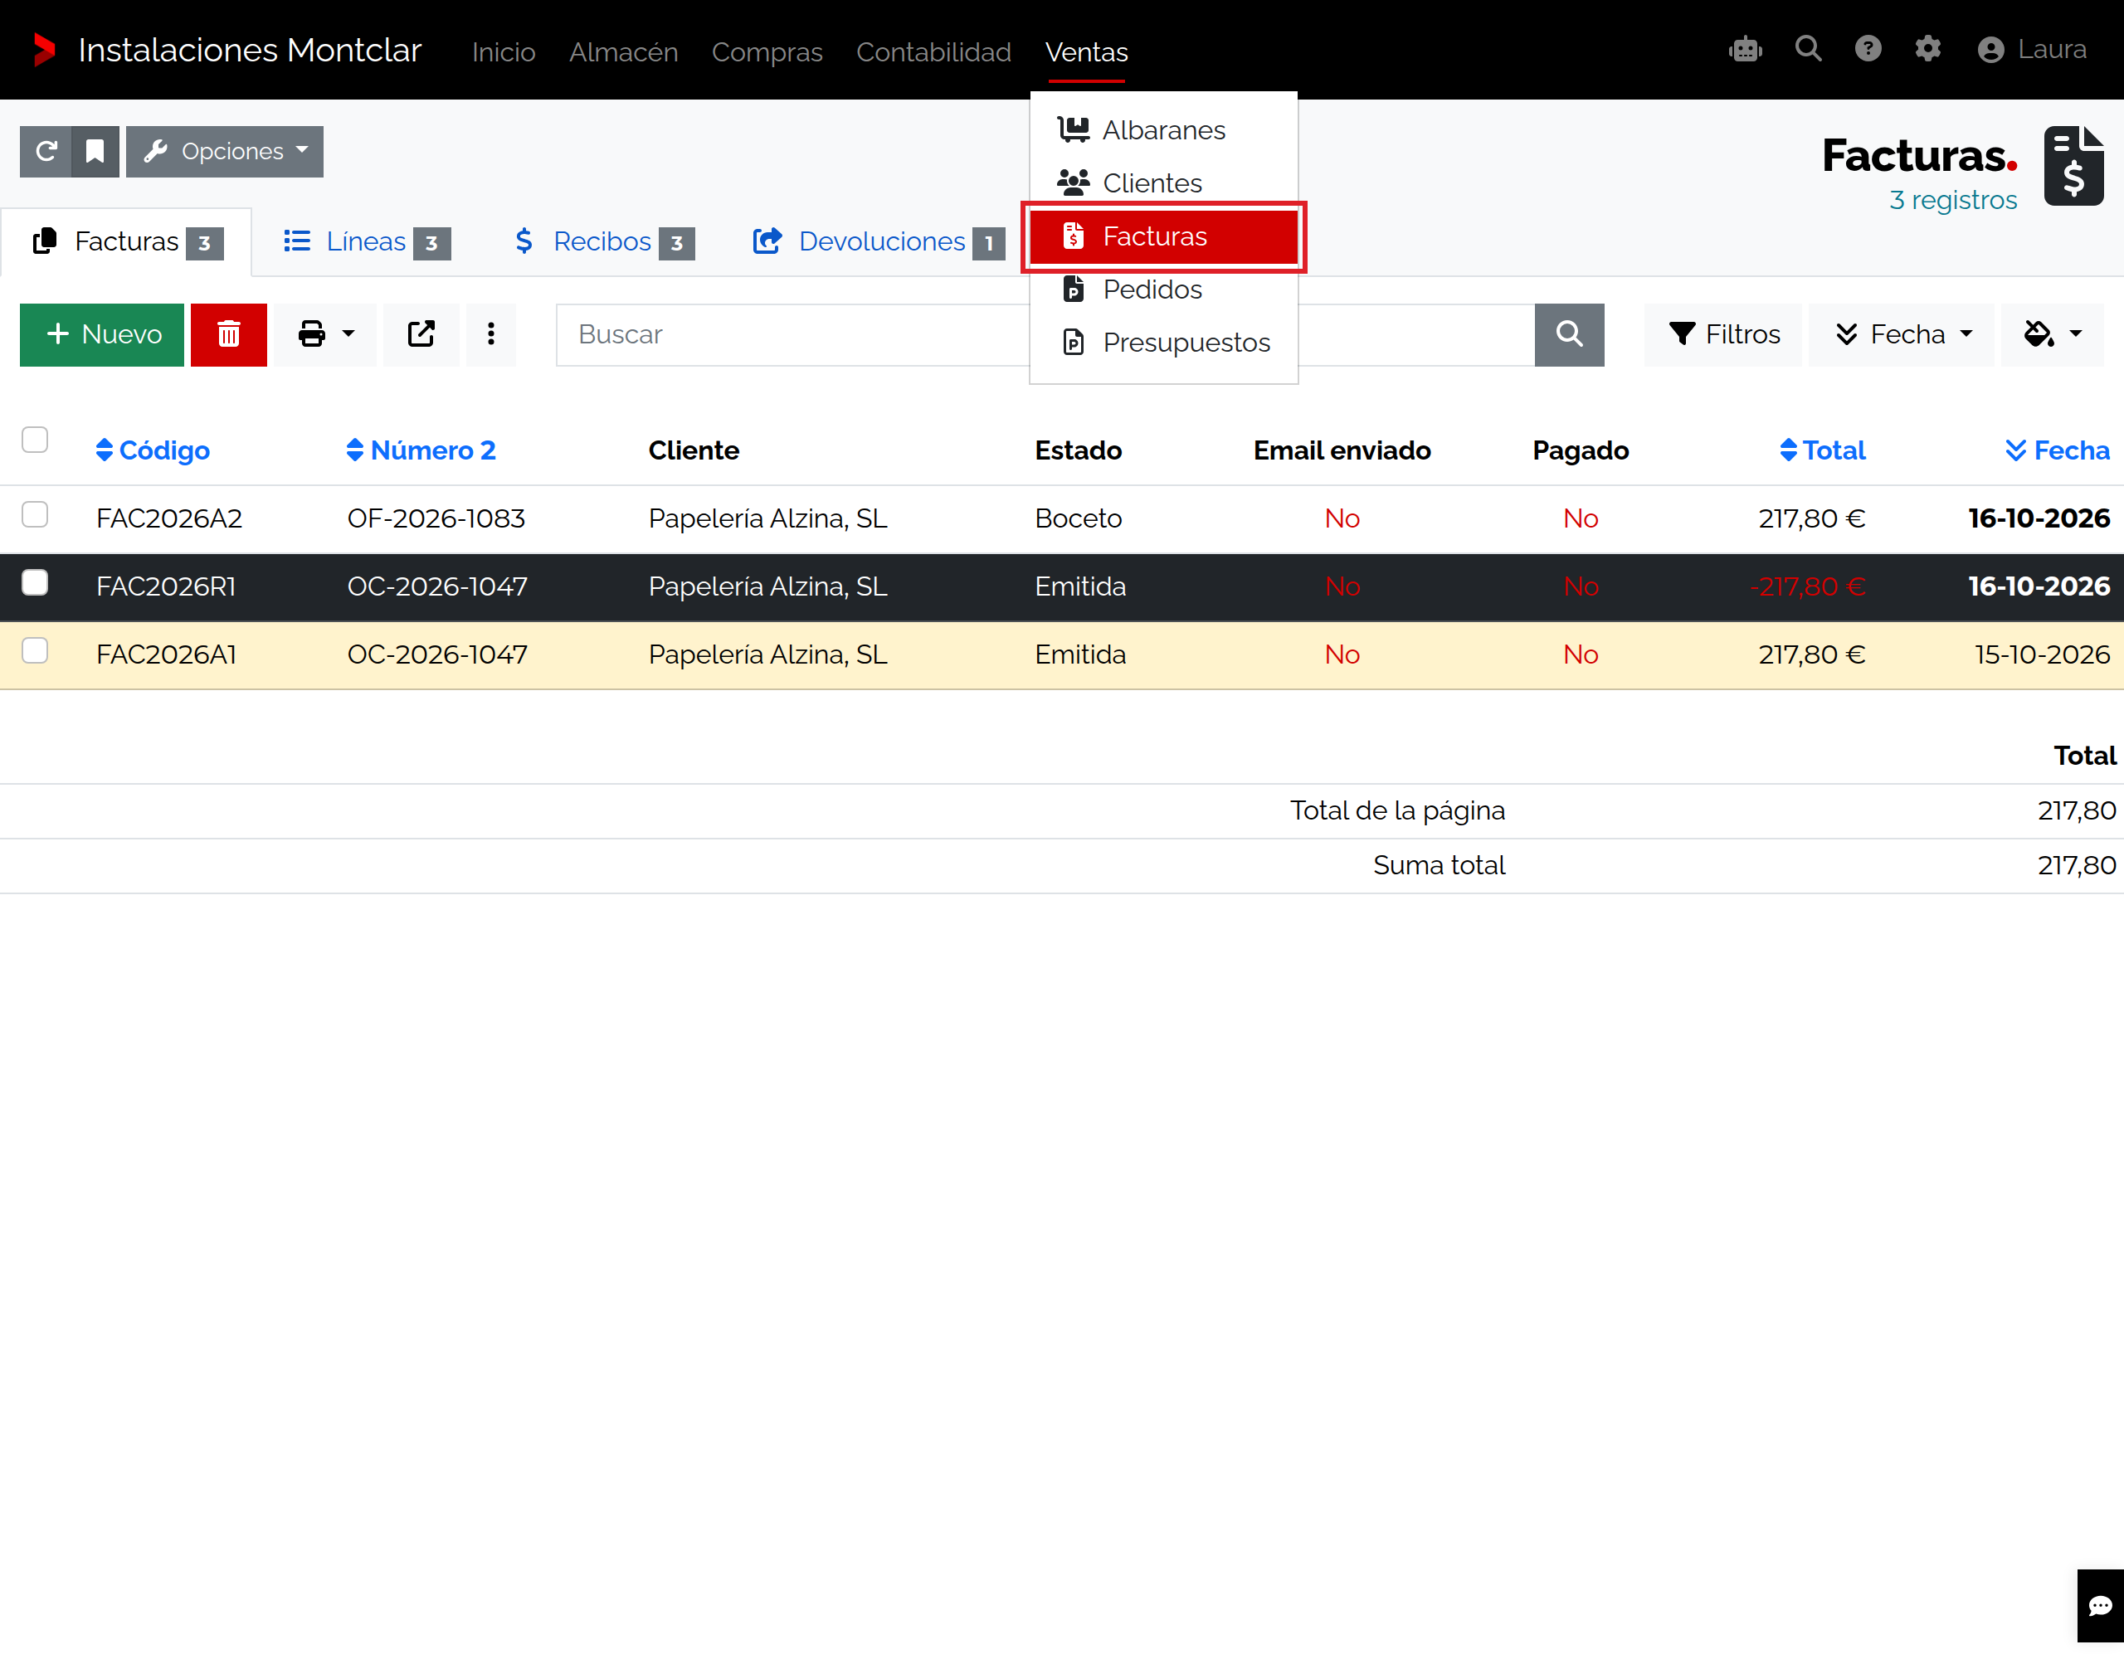Click the Facturas invoice page icon
Image resolution: width=2124 pixels, height=1659 pixels.
pos(2073,166)
